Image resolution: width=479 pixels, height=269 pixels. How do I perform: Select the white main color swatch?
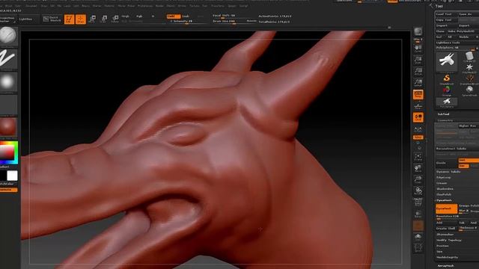(x=12, y=176)
